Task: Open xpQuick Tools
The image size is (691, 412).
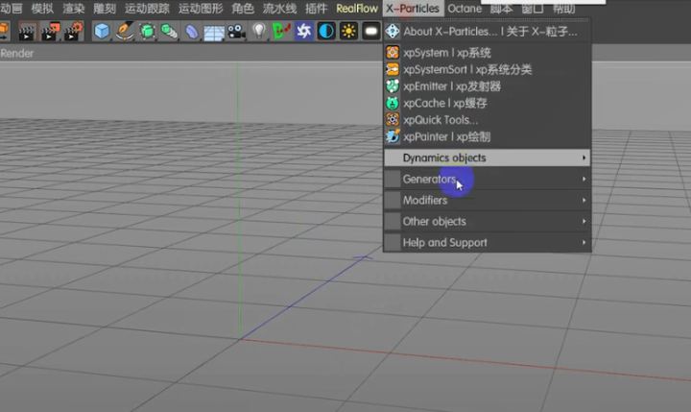Action: click(487, 119)
